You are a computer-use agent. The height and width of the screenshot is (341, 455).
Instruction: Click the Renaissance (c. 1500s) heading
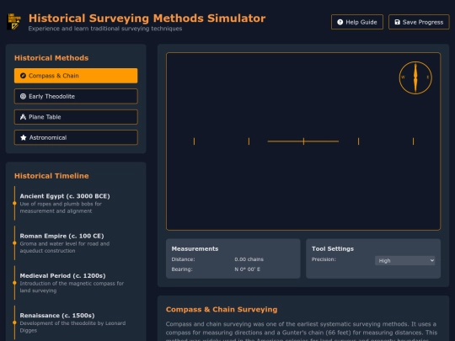[57, 315]
